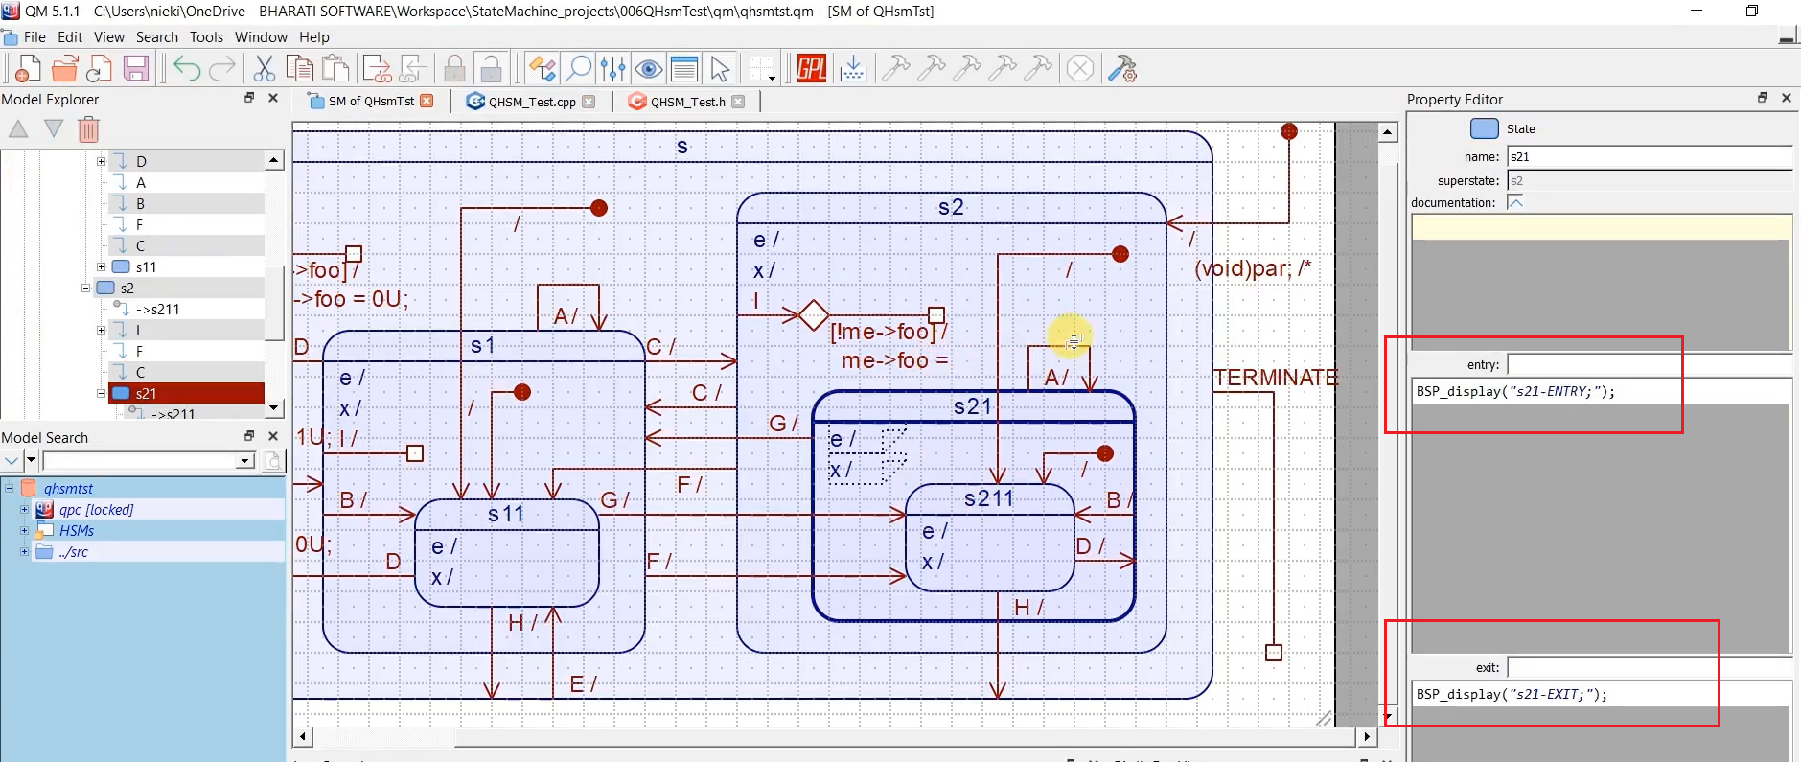Click the circled X stop icon

[1080, 69]
